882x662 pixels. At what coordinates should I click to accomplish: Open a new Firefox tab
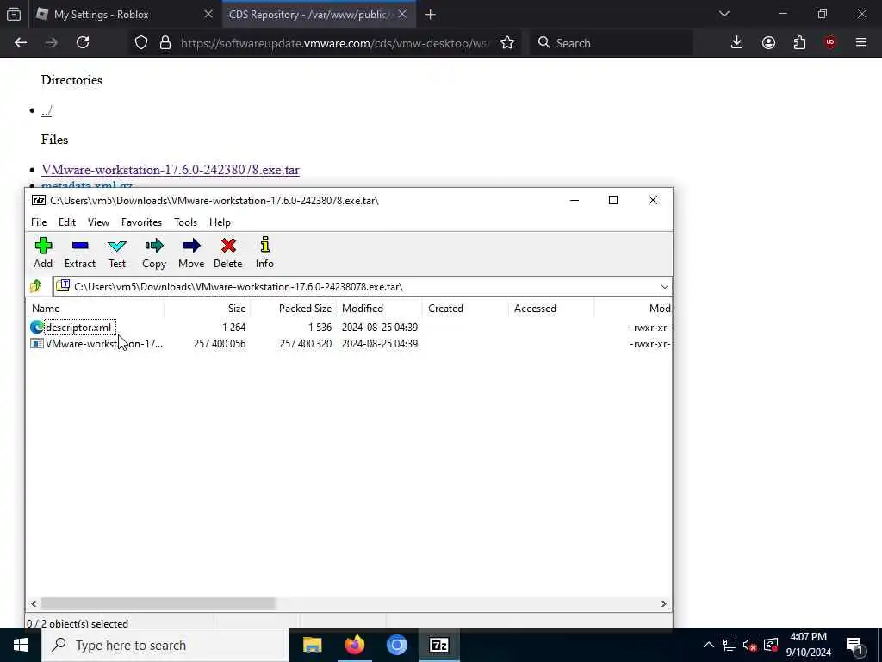tap(431, 15)
